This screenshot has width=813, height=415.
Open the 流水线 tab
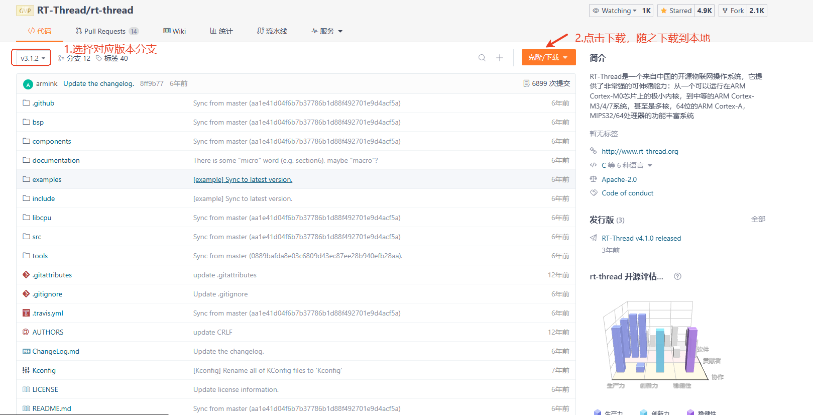click(x=272, y=31)
